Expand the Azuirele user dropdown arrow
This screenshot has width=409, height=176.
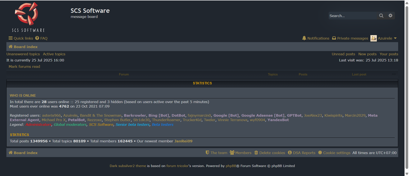[x=395, y=38]
